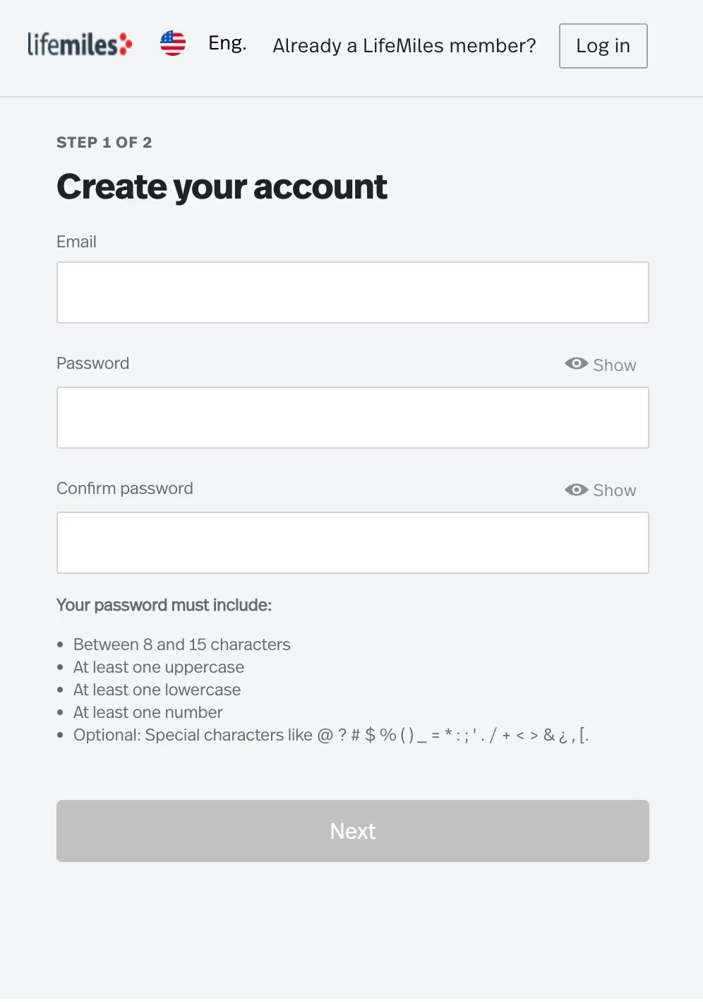Viewport: 703px width, 1002px height.
Task: Click the lifemiles logo
Action: click(79, 45)
